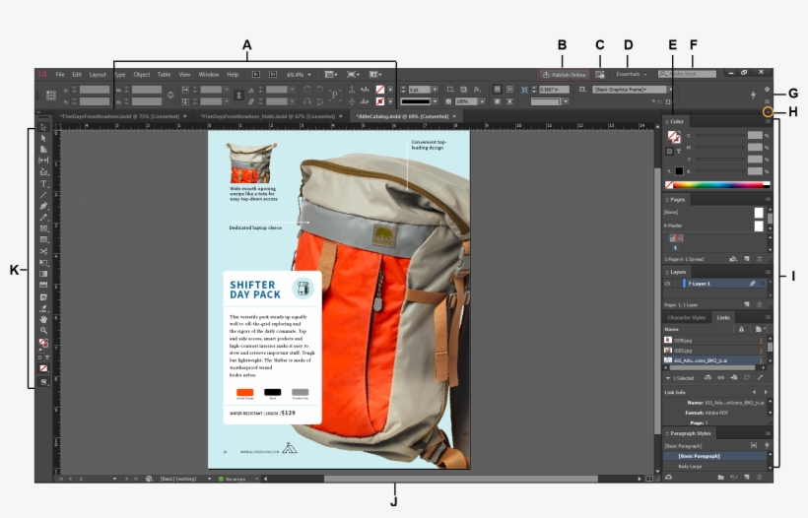Select the Pencil tool
Screen dimensions: 808x518
point(43,218)
